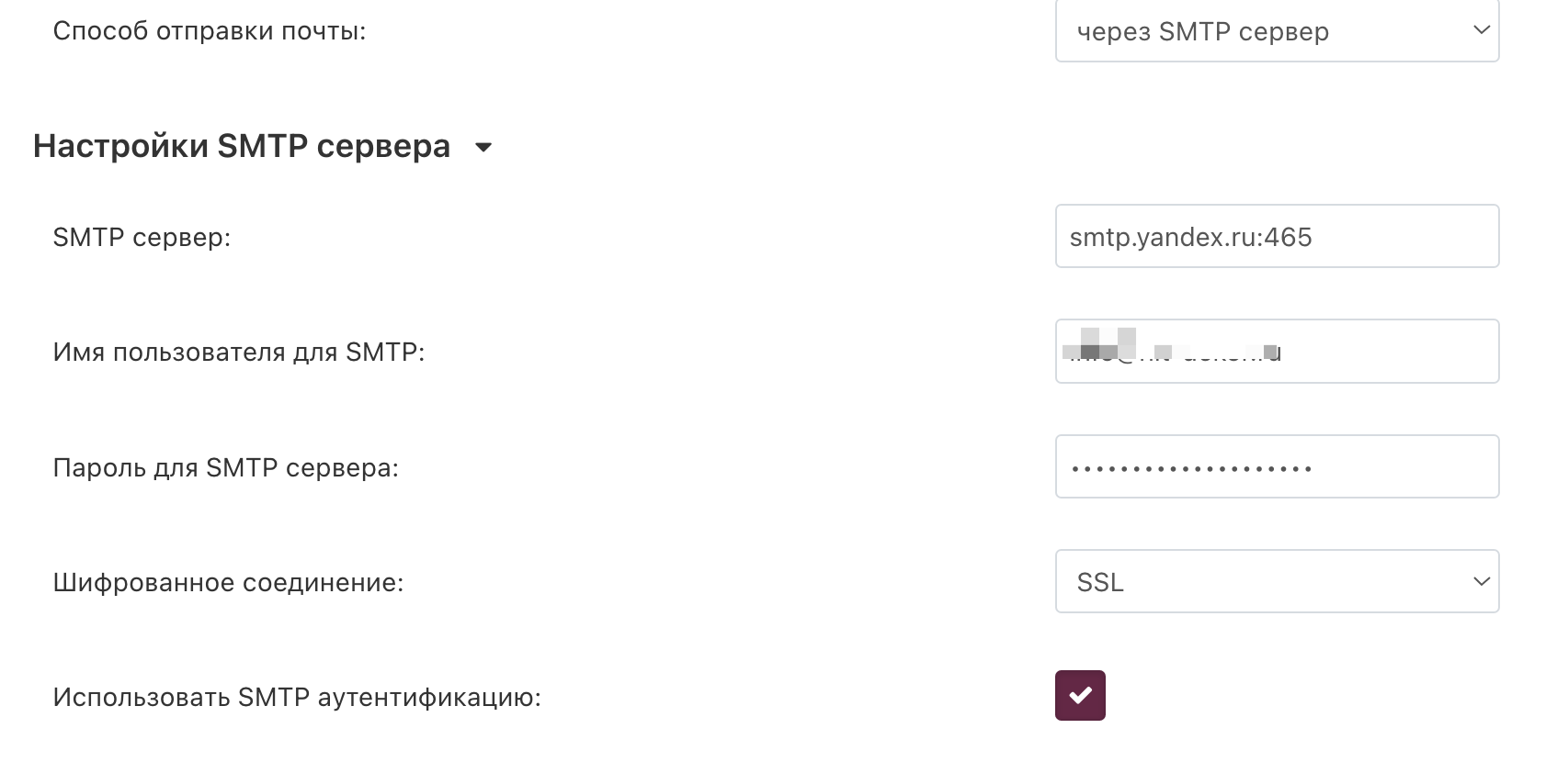Viewport: 1557px width, 762px height.
Task: Click the chevron arrow beside SSL
Action: click(x=1481, y=581)
